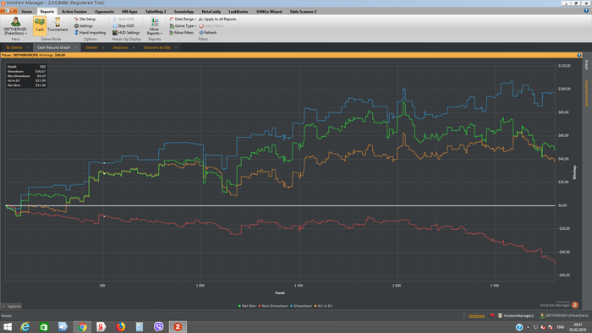Click the help icon on the orange player bar
This screenshot has width=592, height=333.
[579, 55]
